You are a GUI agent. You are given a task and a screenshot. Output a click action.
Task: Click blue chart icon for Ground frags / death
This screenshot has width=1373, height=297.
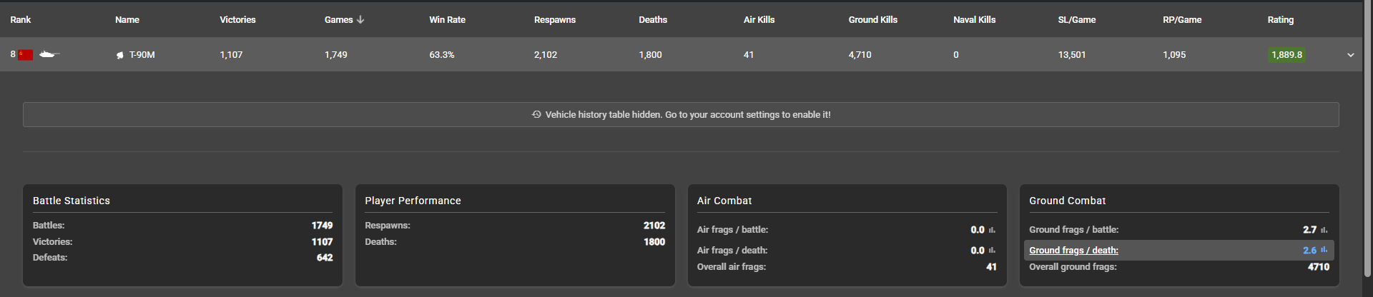(1324, 251)
